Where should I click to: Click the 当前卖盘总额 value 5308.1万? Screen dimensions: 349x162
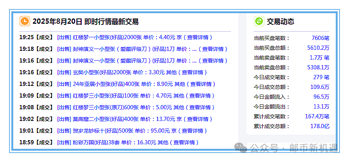pos(318,67)
